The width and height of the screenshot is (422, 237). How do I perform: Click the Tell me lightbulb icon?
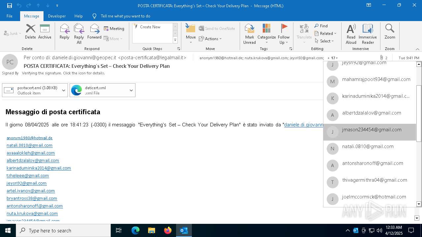[x=95, y=16]
